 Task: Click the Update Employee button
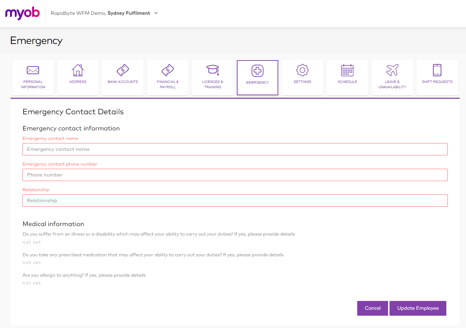(418, 308)
